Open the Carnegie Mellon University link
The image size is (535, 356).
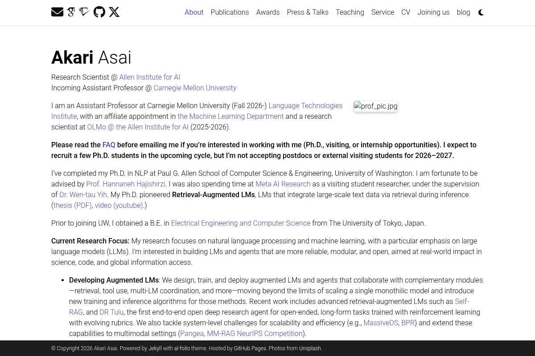coord(195,88)
